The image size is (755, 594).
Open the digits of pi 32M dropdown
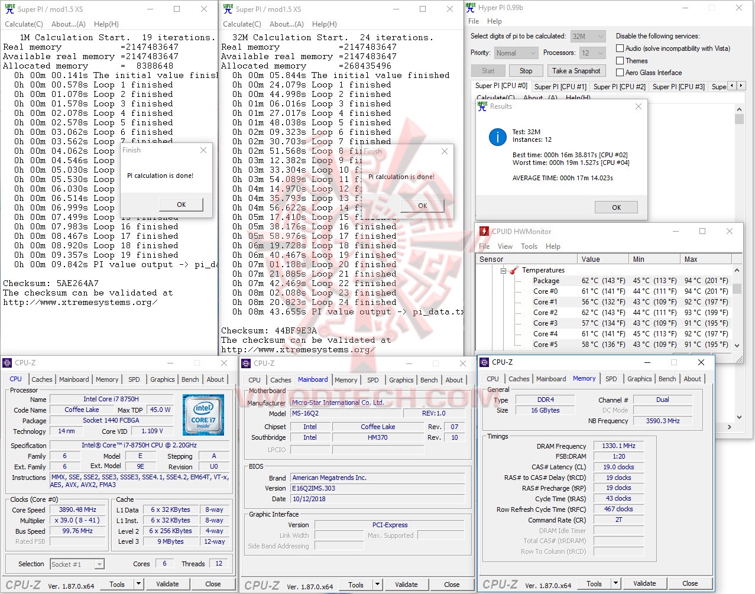pyautogui.click(x=588, y=36)
